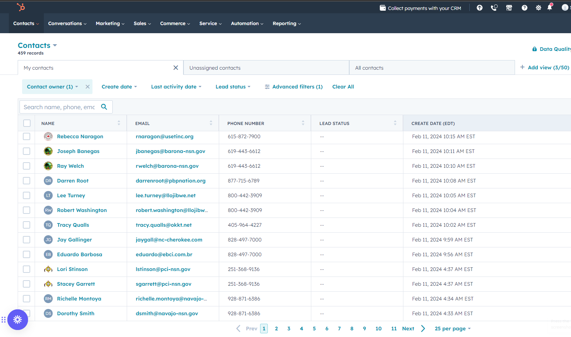Image resolution: width=571 pixels, height=337 pixels.
Task: Click the previous page chevron arrow
Action: click(x=238, y=329)
